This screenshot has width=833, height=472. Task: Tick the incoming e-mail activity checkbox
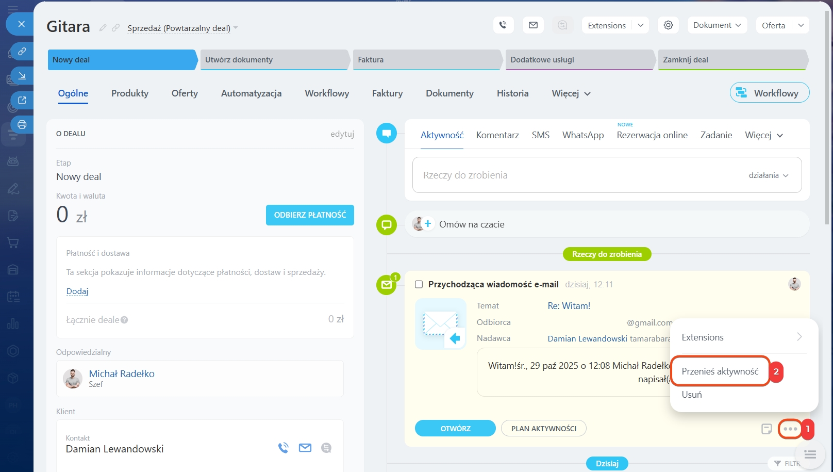click(419, 284)
